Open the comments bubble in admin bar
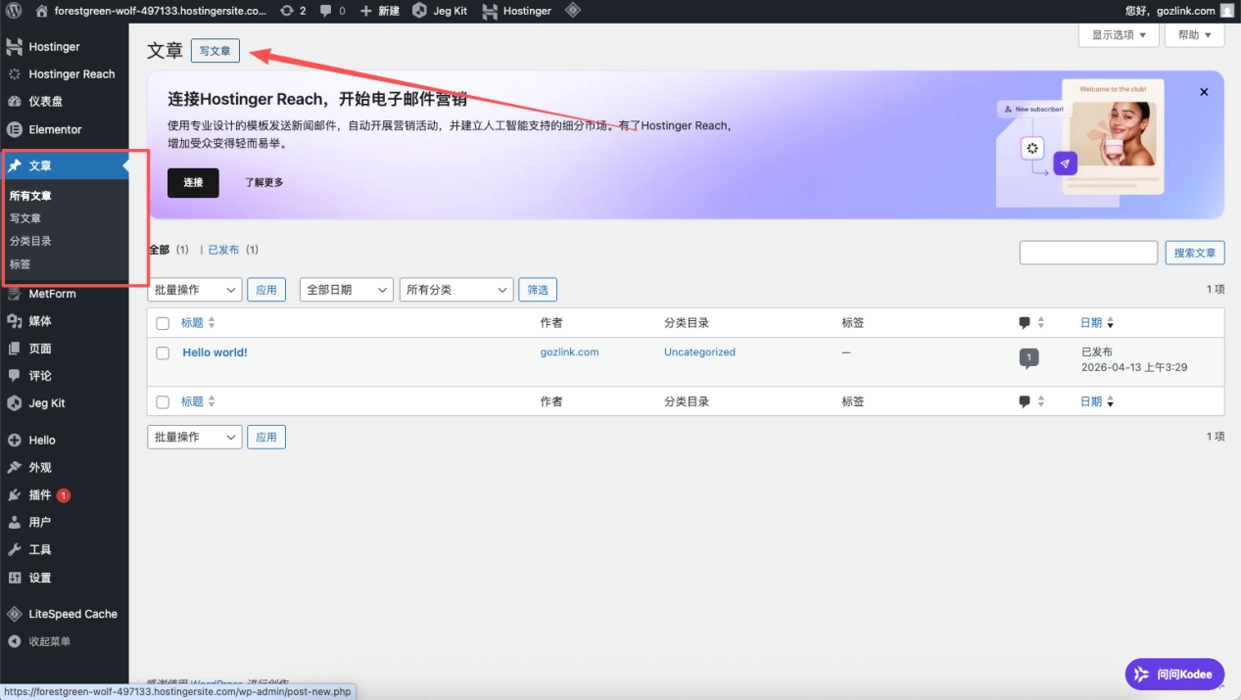The width and height of the screenshot is (1241, 700). [332, 11]
